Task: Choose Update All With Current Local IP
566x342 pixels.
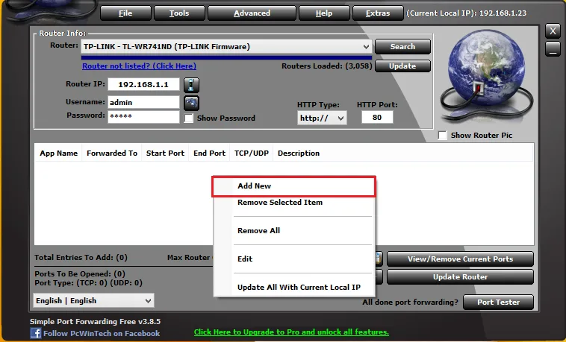Action: point(294,287)
